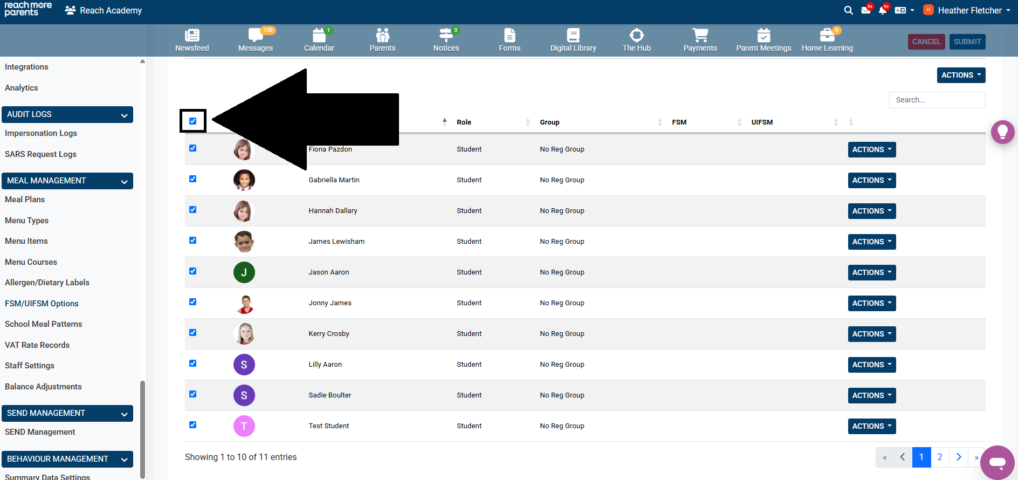1018x480 pixels.
Task: Click the Search input field
Action: click(937, 100)
